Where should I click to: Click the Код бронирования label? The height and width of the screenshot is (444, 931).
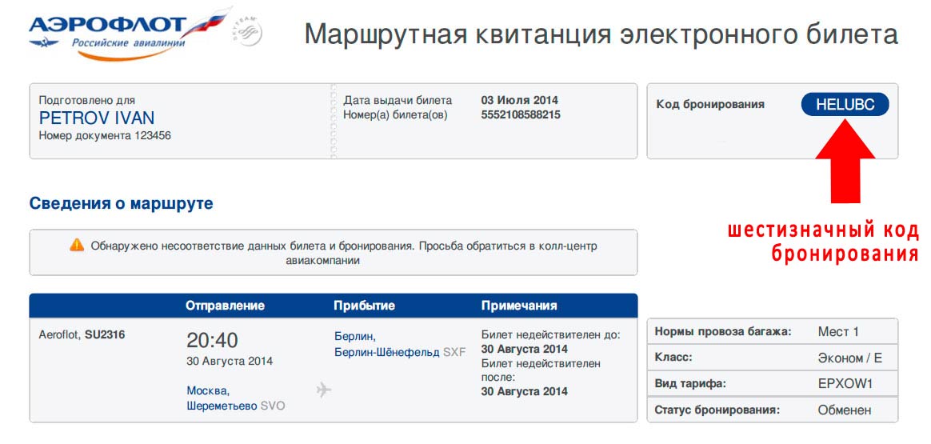click(710, 105)
